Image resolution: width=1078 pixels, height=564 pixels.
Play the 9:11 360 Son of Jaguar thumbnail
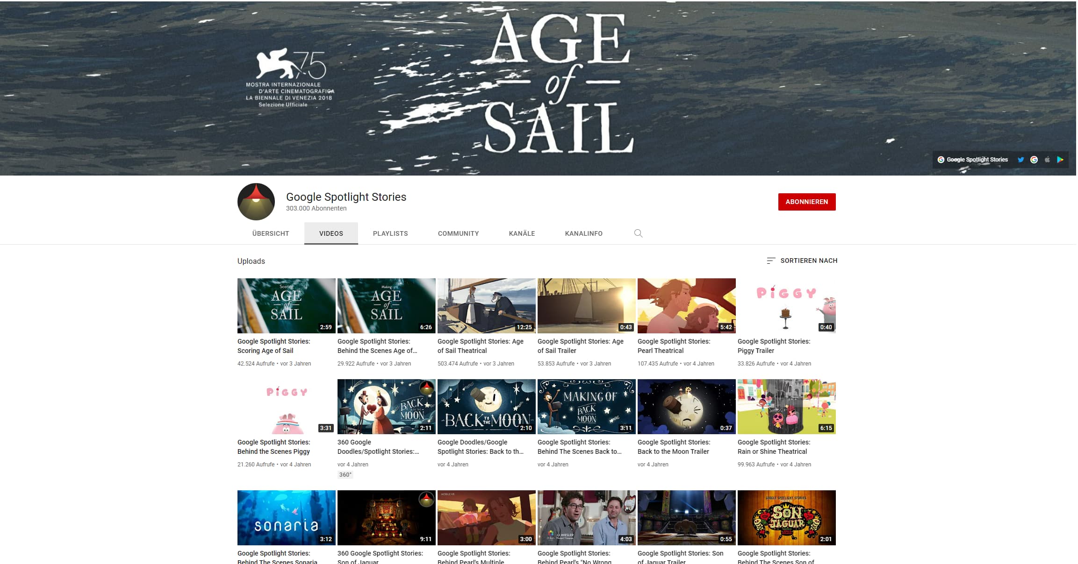(x=387, y=518)
